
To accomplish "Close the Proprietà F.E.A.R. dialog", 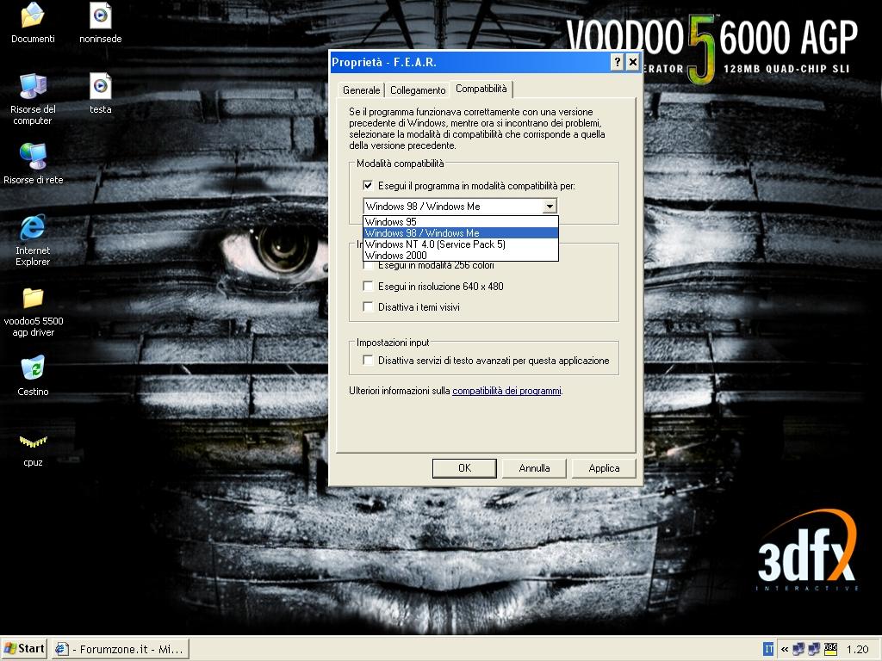I will pos(633,62).
